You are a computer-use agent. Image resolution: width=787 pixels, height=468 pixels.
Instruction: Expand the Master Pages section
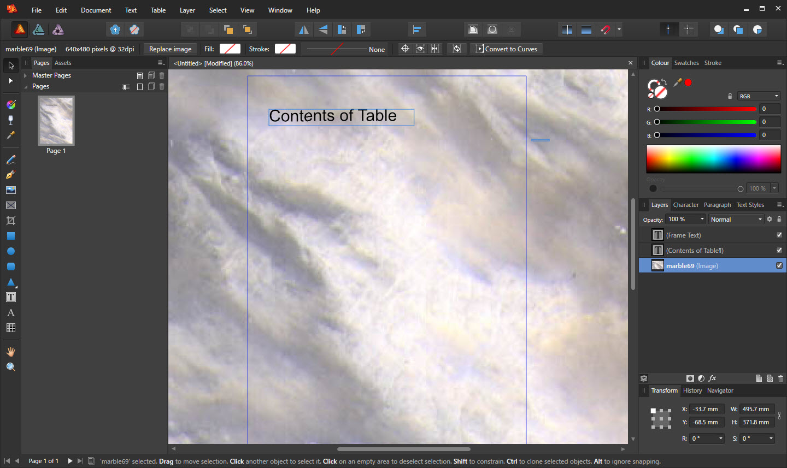pos(26,75)
